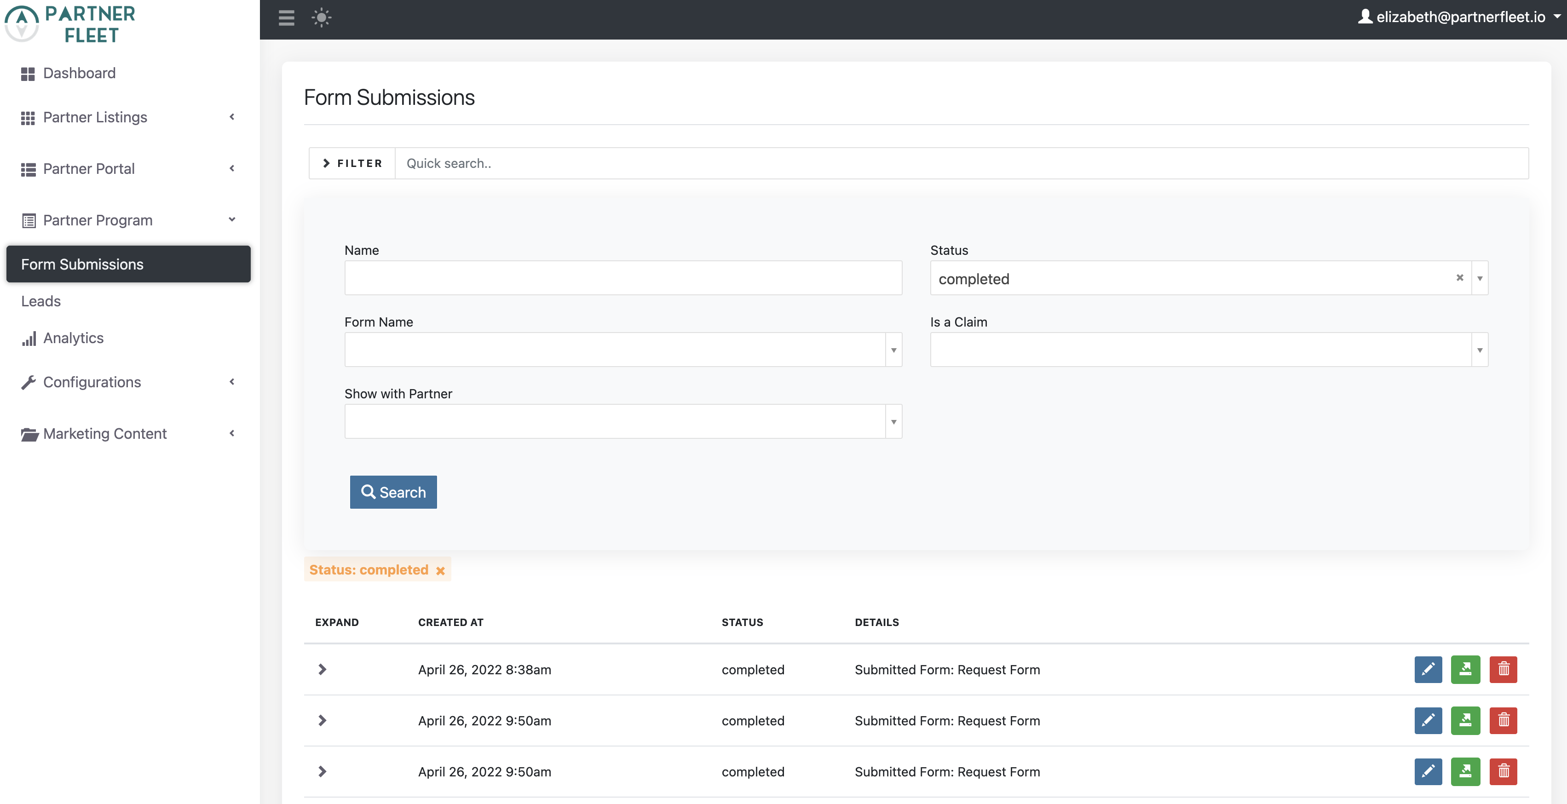Switch theme with the sun icon
The height and width of the screenshot is (804, 1567).
[321, 17]
